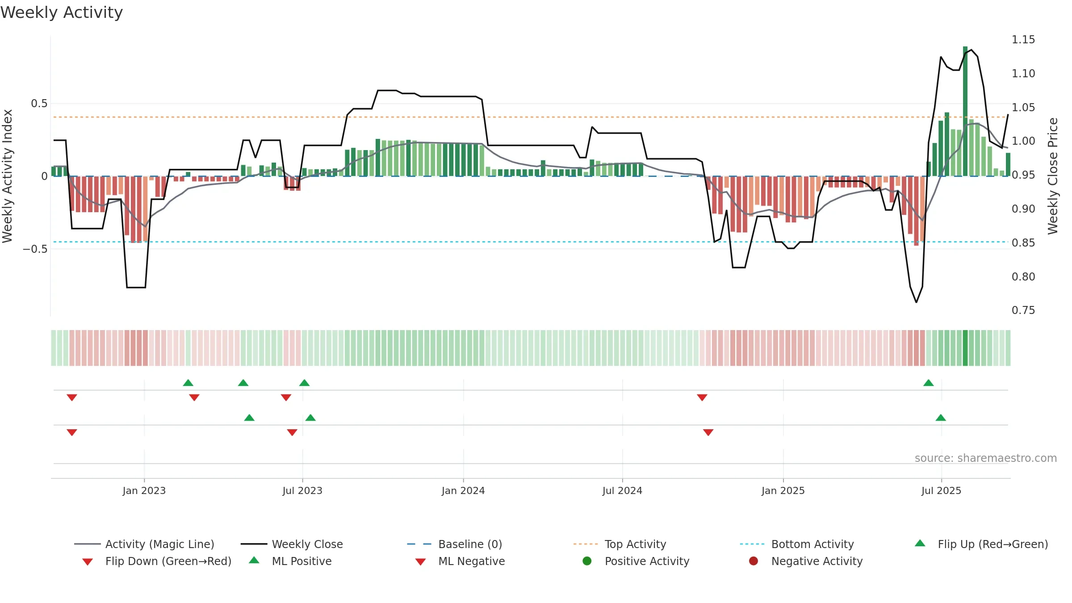Click the 1.00 price axis value
The width and height of the screenshot is (1072, 603).
point(1023,141)
